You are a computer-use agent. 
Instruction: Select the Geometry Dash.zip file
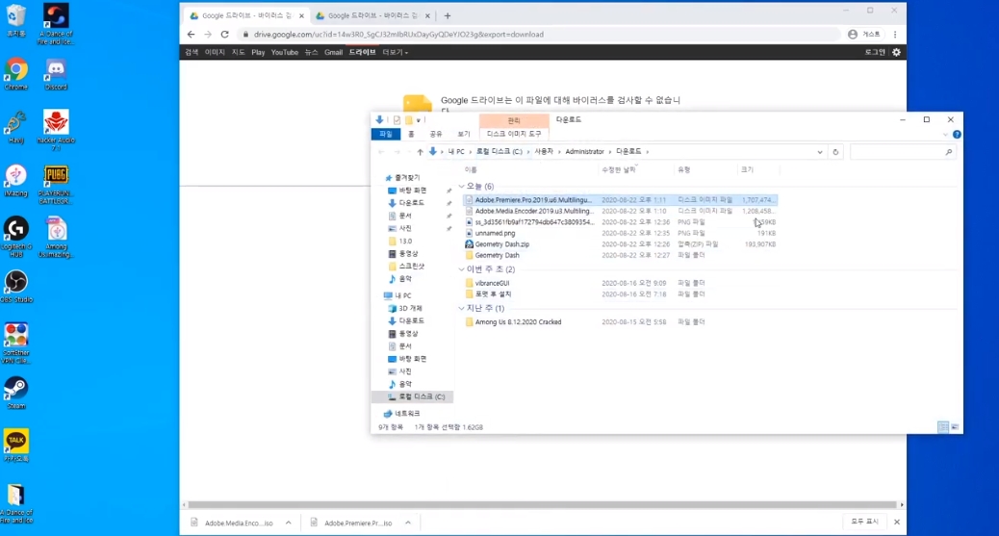502,244
